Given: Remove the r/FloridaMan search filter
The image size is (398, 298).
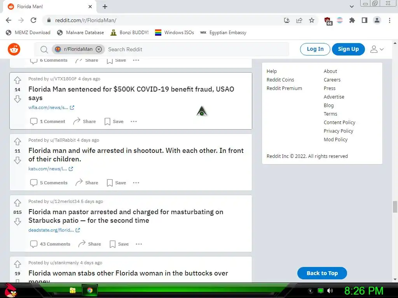Looking at the screenshot, I should 99,49.
